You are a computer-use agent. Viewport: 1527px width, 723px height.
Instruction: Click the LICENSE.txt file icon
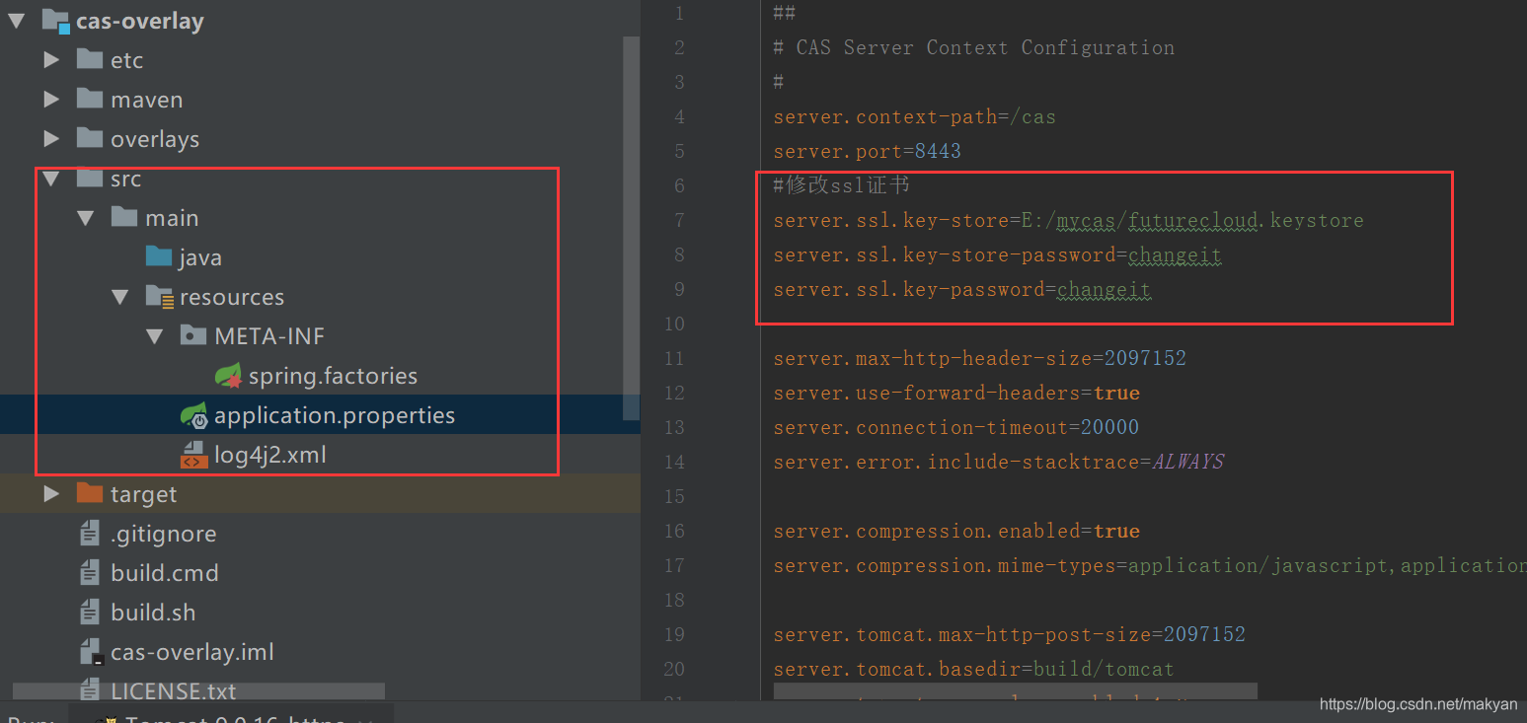click(x=90, y=688)
